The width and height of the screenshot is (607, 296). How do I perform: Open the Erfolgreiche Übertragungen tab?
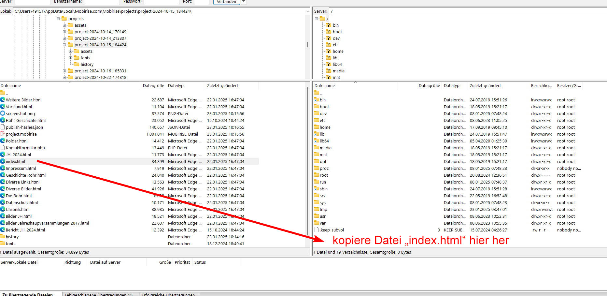[x=168, y=294]
